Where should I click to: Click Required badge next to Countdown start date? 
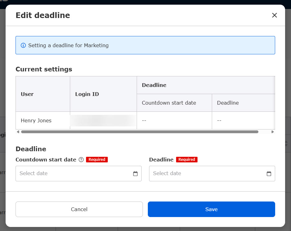pyautogui.click(x=97, y=160)
